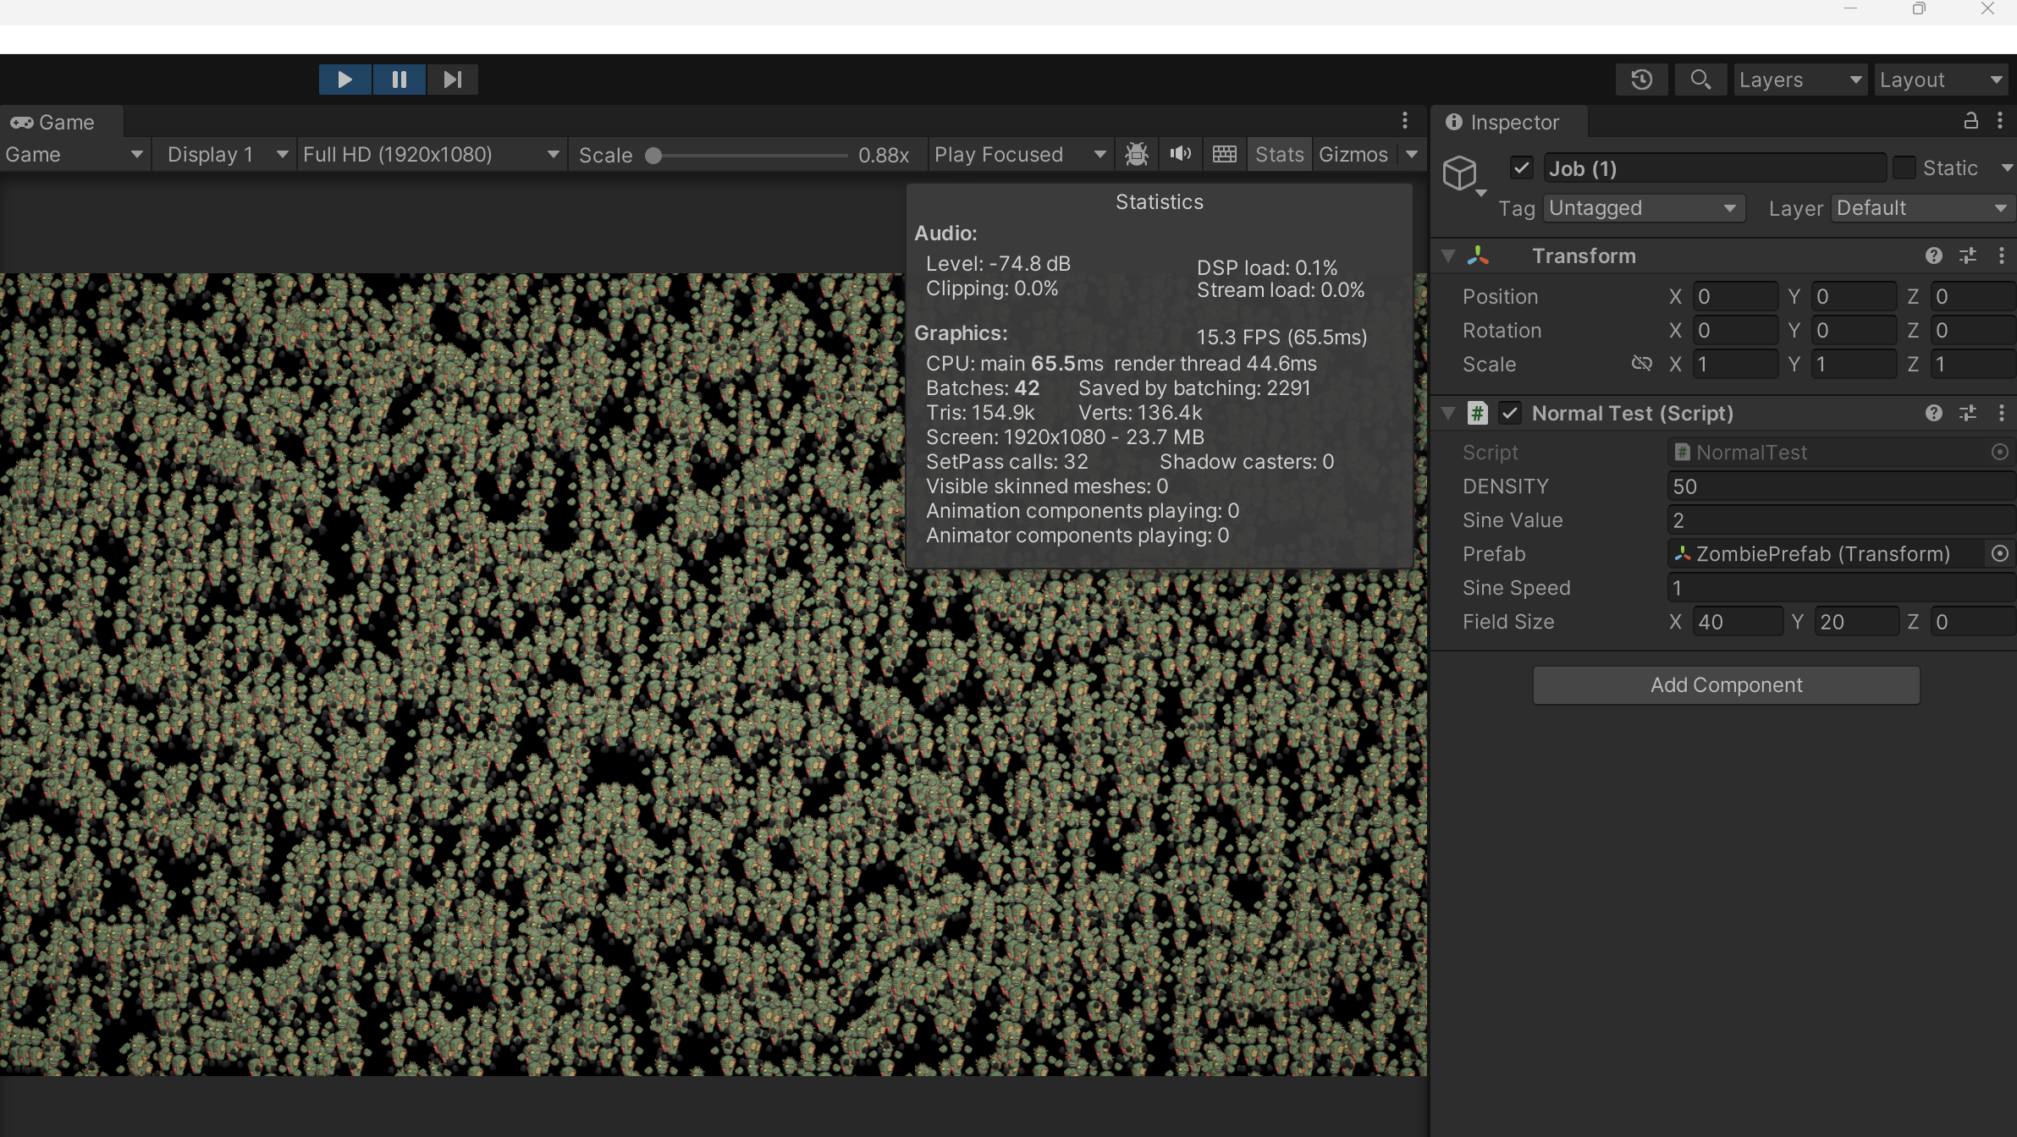Toggle the frame debugger bug icon

(1137, 155)
